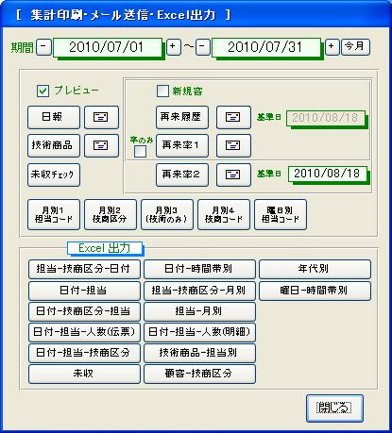Click the 閉じる button
This screenshot has width=392, height=433.
point(334,408)
